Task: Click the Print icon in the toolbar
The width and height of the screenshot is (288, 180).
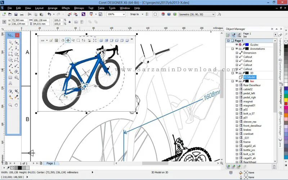Action: tap(22, 14)
